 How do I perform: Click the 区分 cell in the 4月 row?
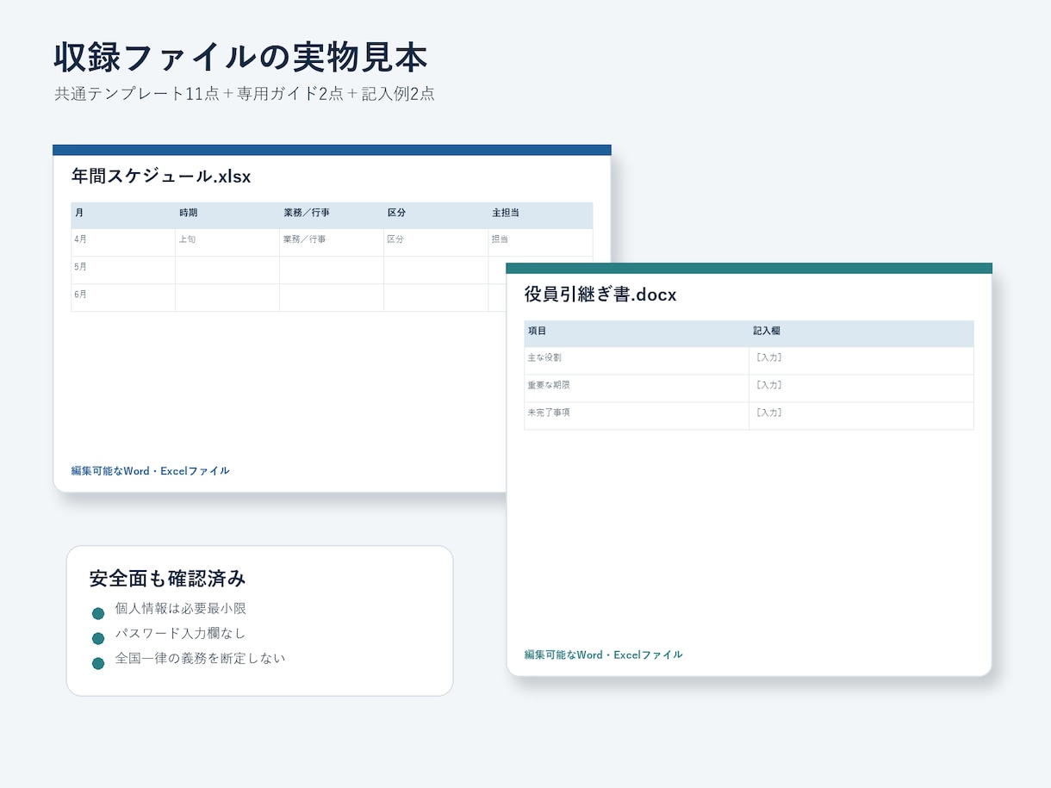click(436, 243)
